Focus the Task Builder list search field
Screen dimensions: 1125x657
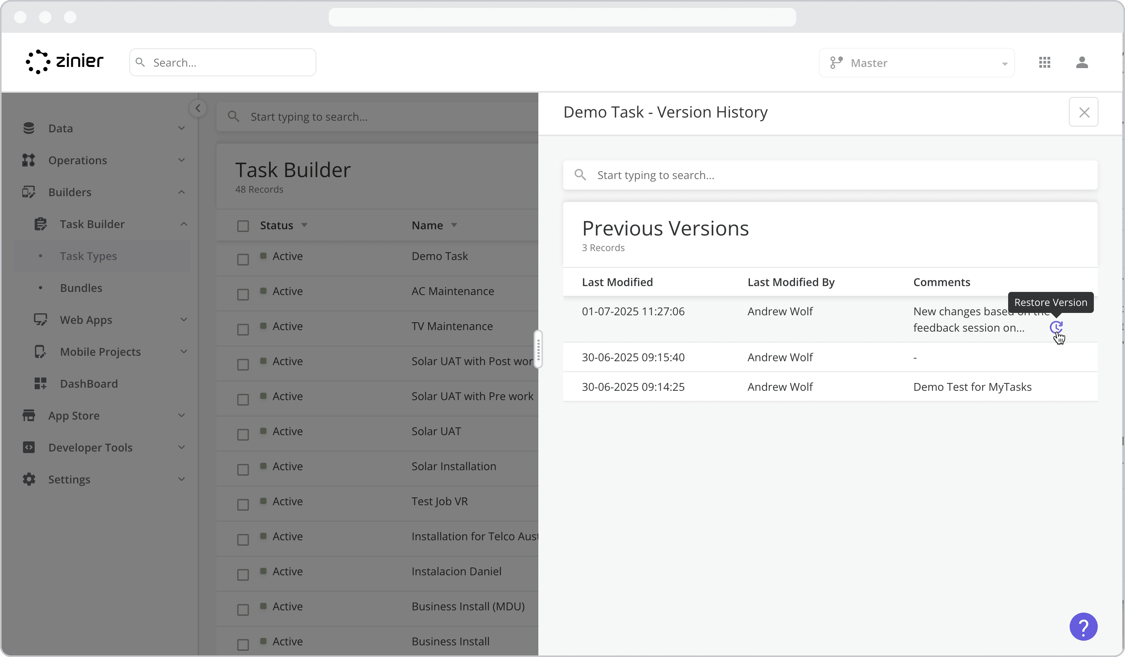click(378, 117)
